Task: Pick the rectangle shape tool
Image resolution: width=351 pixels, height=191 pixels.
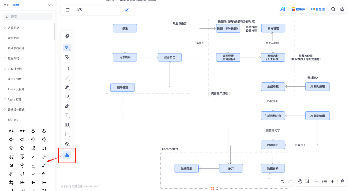Action: (67, 69)
